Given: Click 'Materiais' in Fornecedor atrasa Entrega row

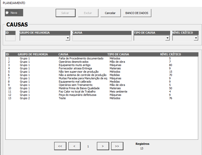Looking at the screenshot, I should click(115, 68).
